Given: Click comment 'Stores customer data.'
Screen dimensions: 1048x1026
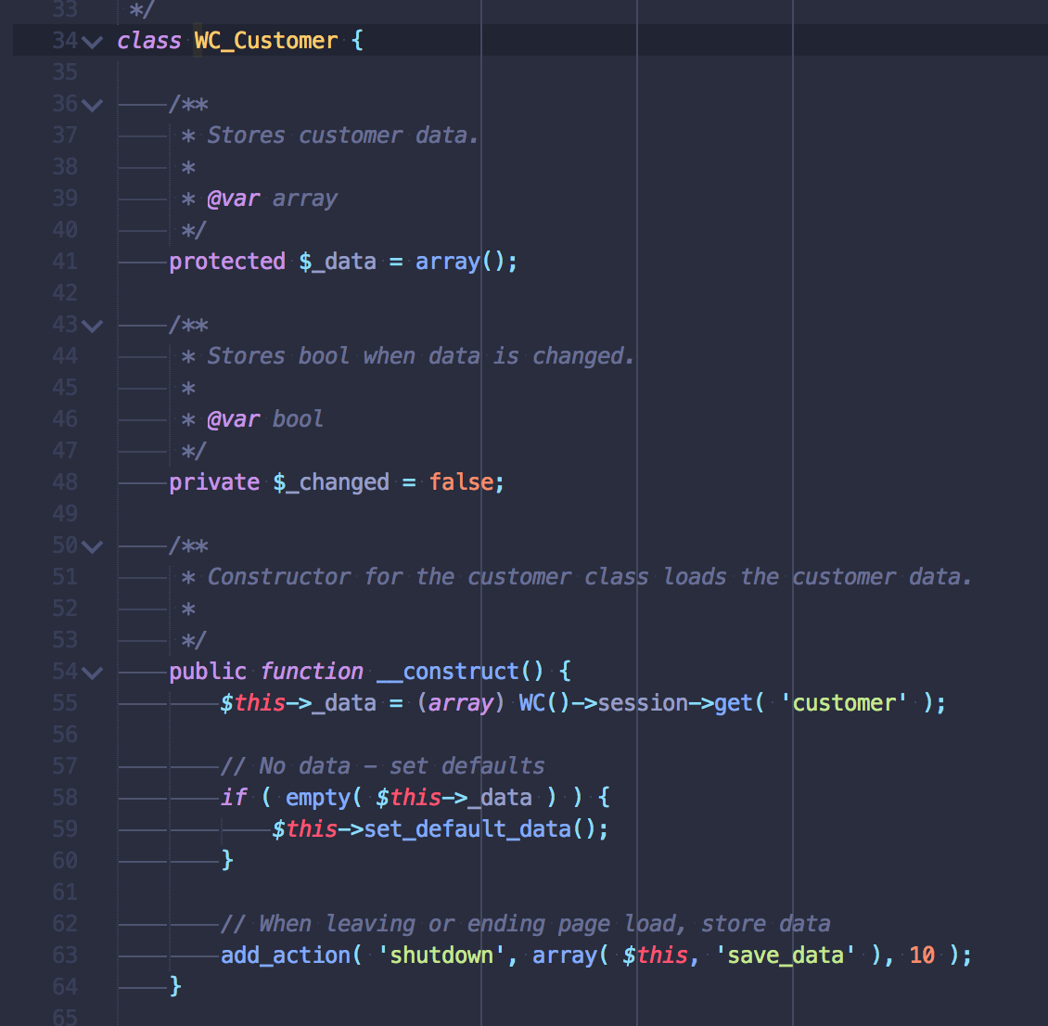Looking at the screenshot, I should [x=343, y=135].
